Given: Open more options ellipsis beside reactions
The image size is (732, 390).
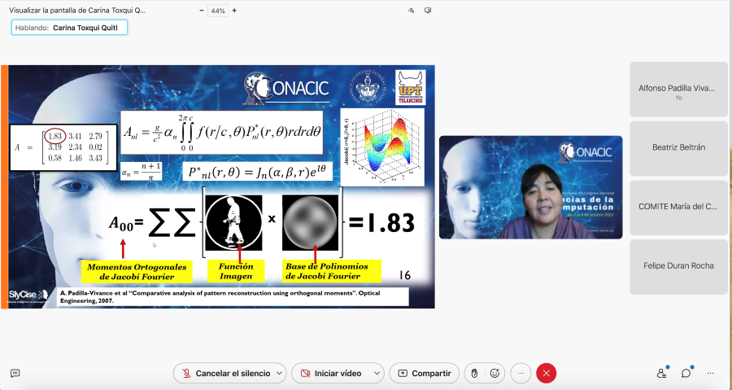Looking at the screenshot, I should [521, 373].
